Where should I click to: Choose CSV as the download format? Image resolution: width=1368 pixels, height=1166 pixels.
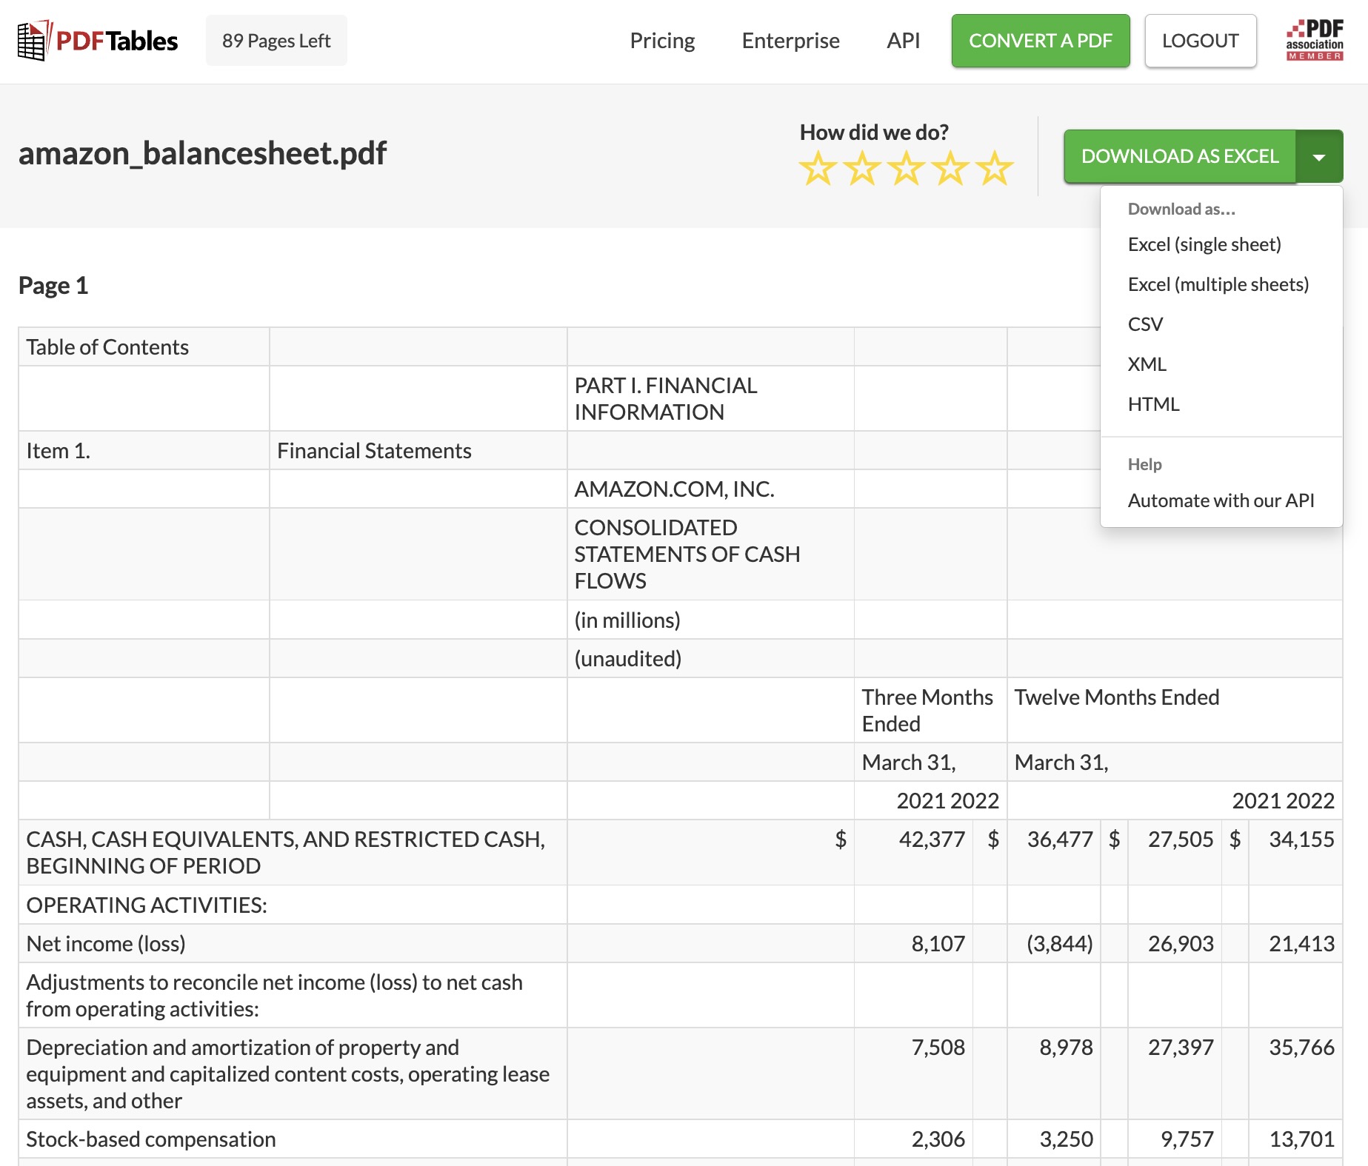tap(1144, 324)
